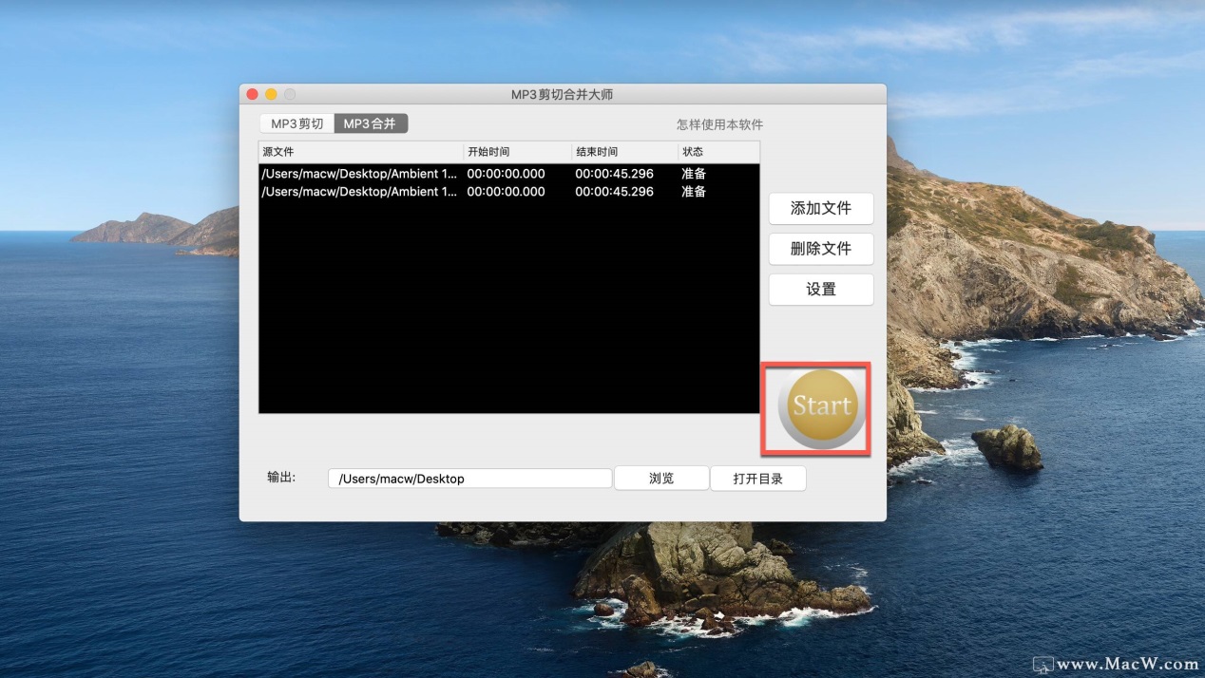1205x678 pixels.
Task: Open the output directory with 打开目录
Action: 757,479
